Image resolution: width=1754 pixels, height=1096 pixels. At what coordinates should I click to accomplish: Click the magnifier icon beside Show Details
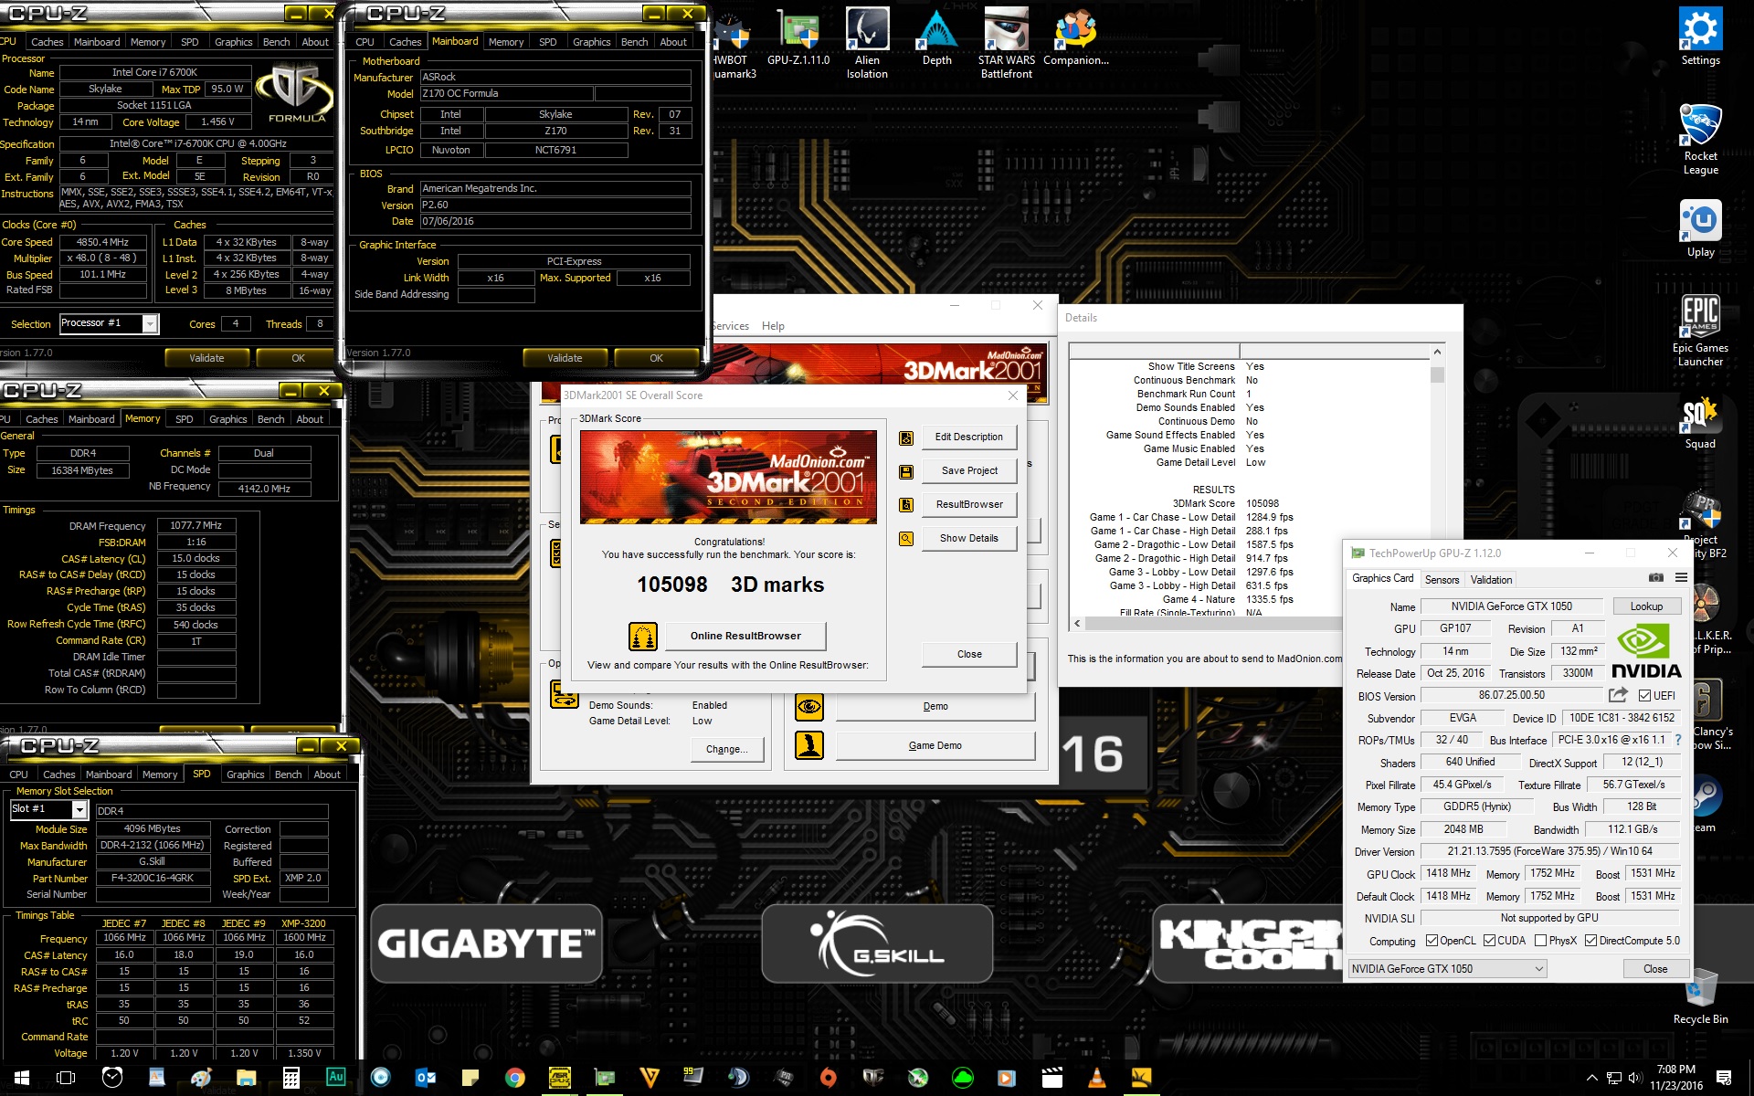click(x=906, y=539)
